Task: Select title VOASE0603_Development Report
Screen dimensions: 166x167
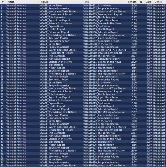Action: 103,14
